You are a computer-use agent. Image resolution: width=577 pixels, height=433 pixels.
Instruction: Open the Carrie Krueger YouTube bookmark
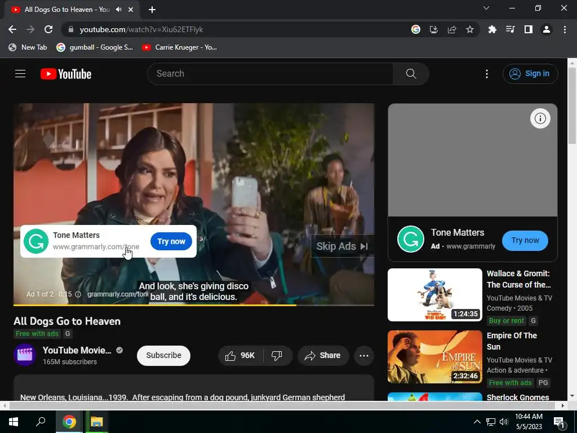click(180, 47)
